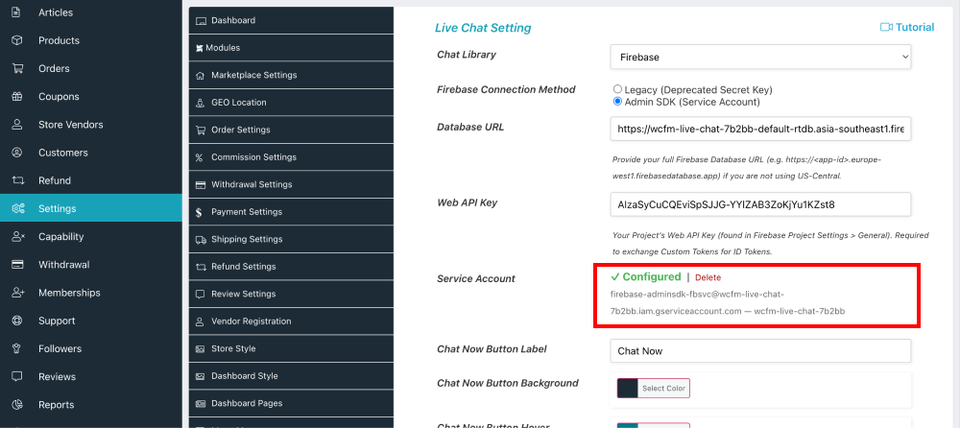Open the Tutorial link

tap(914, 28)
